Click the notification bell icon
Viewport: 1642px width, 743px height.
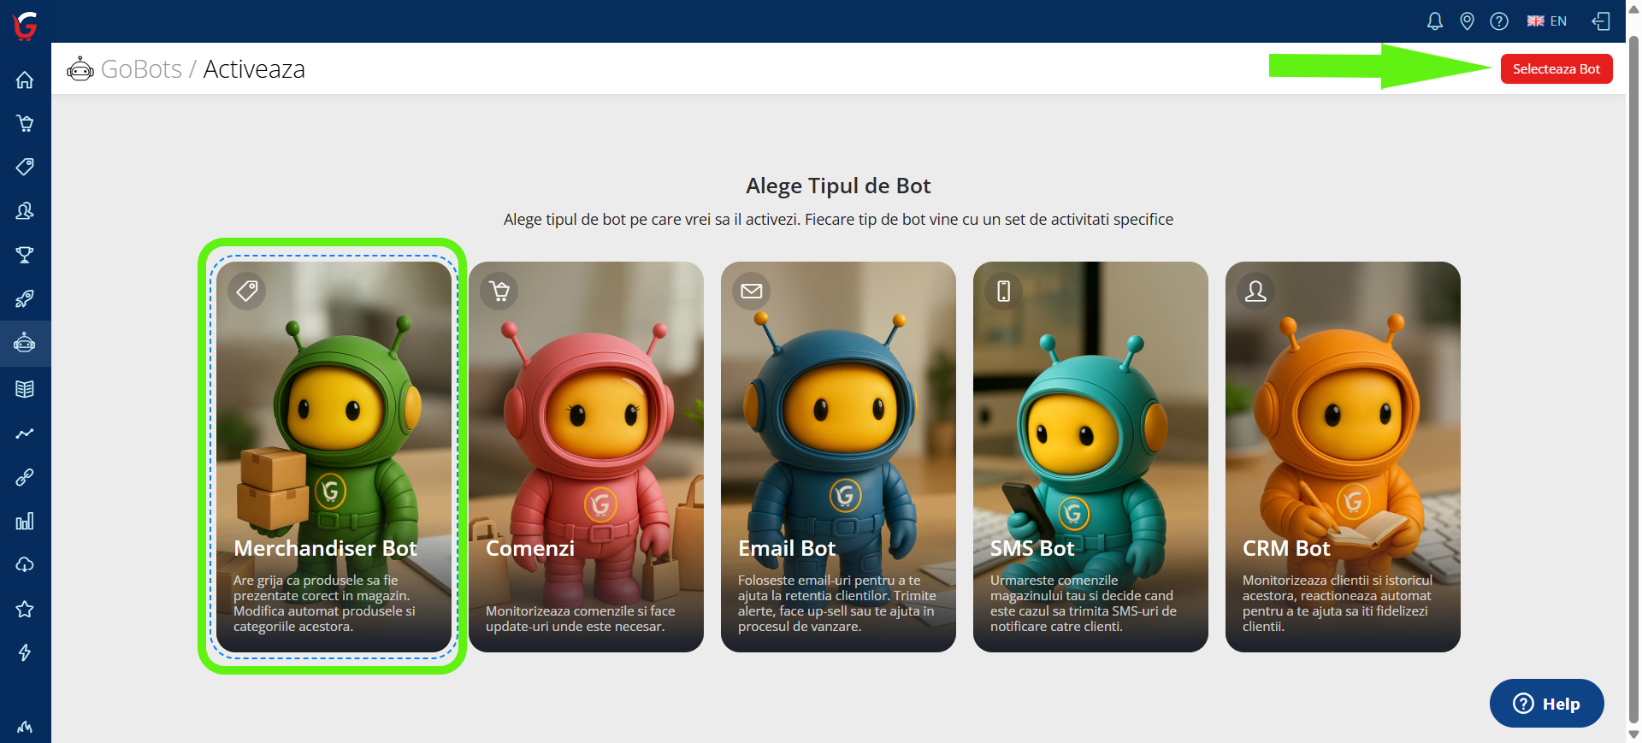click(x=1435, y=21)
